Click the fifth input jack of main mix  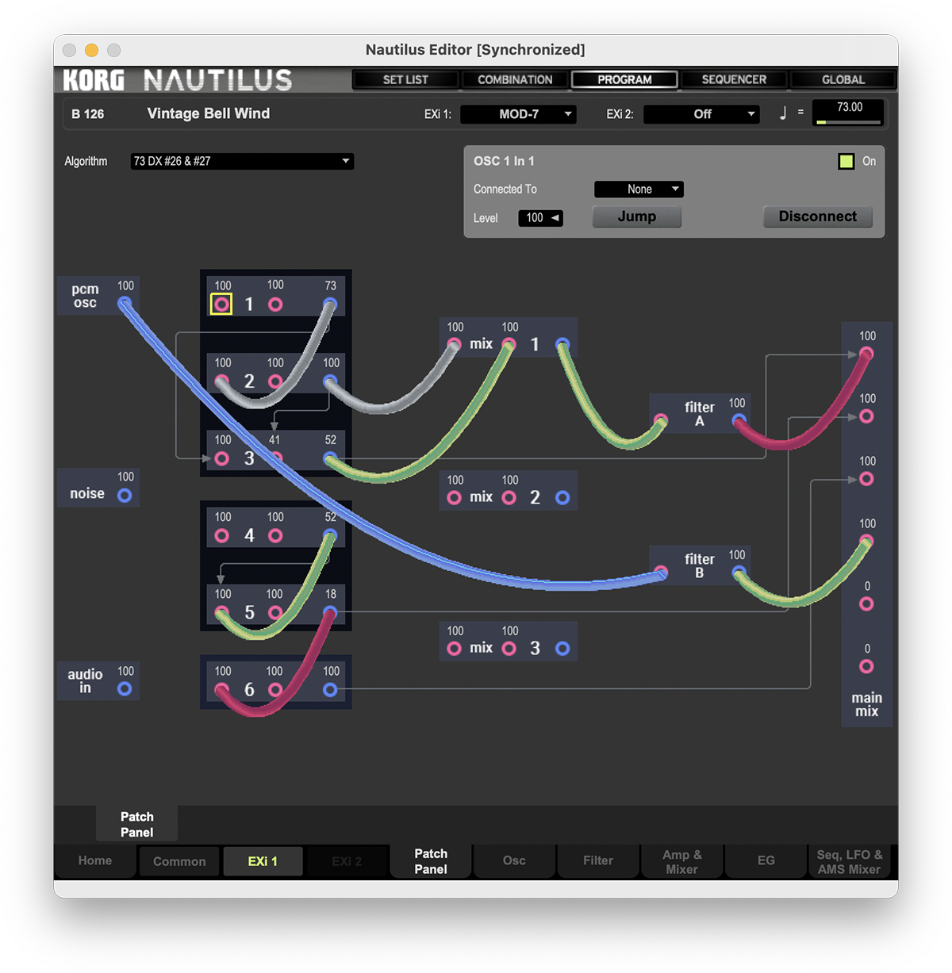tap(866, 604)
